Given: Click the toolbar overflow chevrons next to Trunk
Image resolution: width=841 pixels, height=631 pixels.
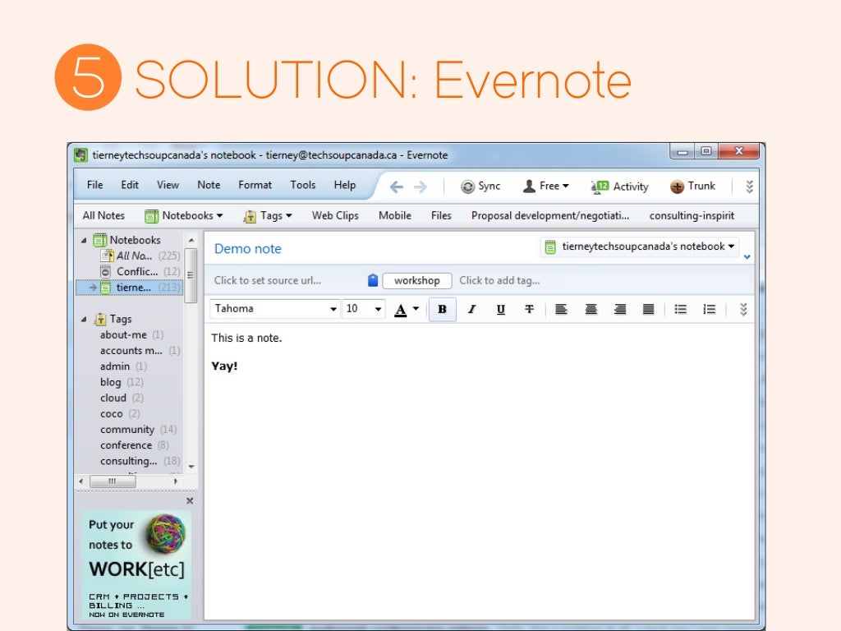Looking at the screenshot, I should coord(749,187).
